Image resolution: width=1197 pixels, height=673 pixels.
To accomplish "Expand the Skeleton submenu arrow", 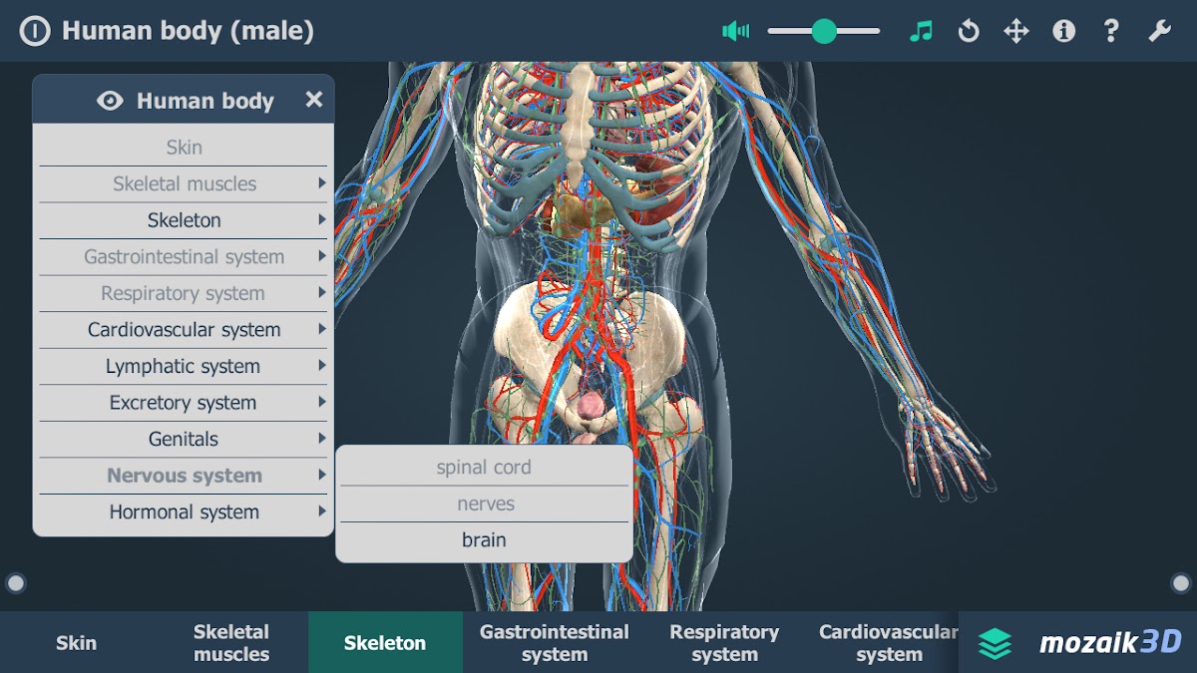I will [321, 219].
